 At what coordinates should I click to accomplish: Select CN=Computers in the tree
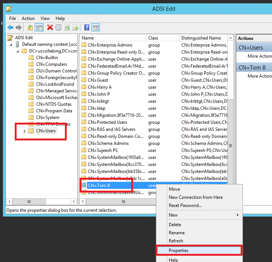point(52,64)
